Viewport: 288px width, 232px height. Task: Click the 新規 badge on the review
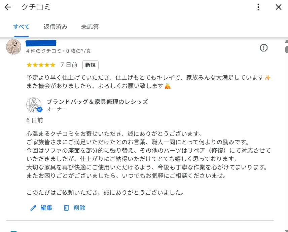90,65
